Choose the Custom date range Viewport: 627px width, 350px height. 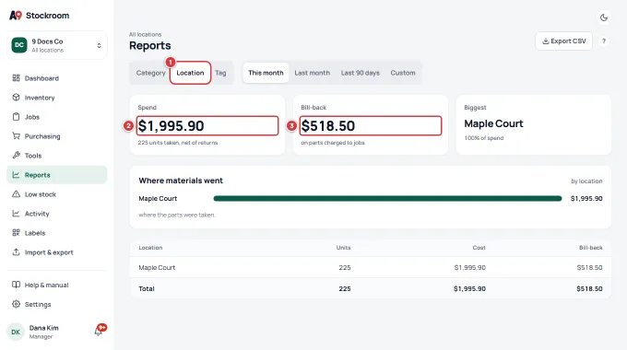(x=403, y=73)
